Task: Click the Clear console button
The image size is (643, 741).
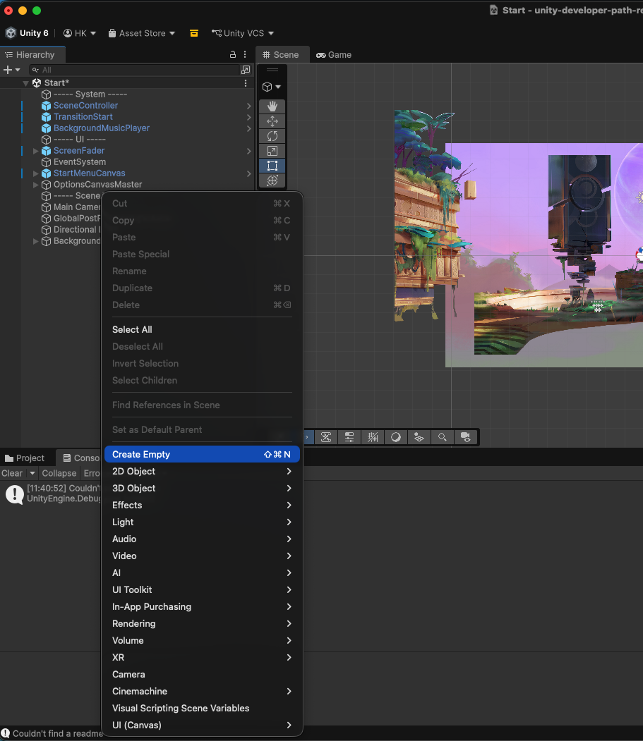Action: [x=12, y=473]
